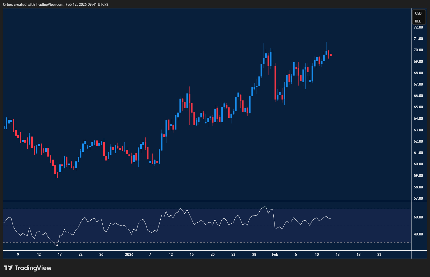430x277 pixels.
Task: Click the 40.00 RSI scale label
Action: (418, 234)
